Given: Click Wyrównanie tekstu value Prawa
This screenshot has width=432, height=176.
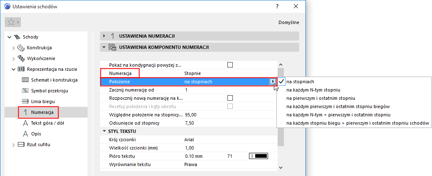Looking at the screenshot, I should tap(190, 164).
